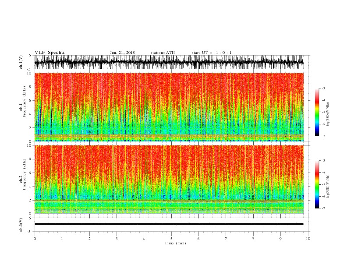
Task: Click the "-7" label on the ch.1 color bar
Action: (323, 136)
